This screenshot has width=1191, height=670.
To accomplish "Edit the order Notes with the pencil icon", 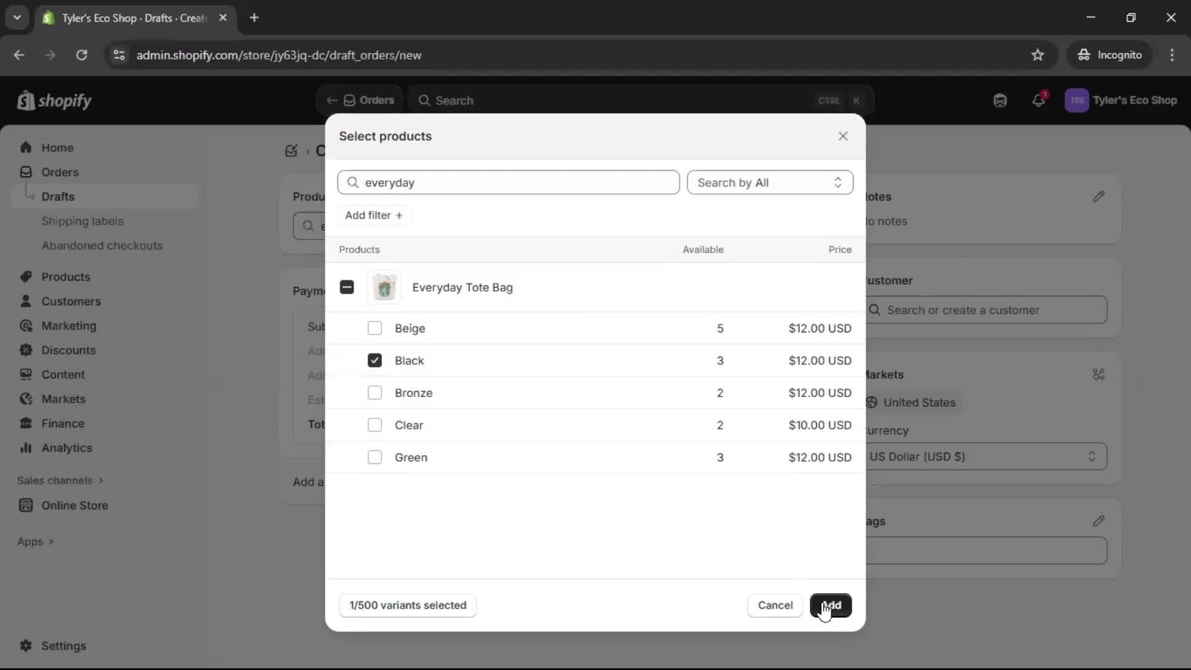I will point(1099,197).
